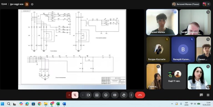Toggle closed captions button
The image size is (213, 107).
click(115, 95)
